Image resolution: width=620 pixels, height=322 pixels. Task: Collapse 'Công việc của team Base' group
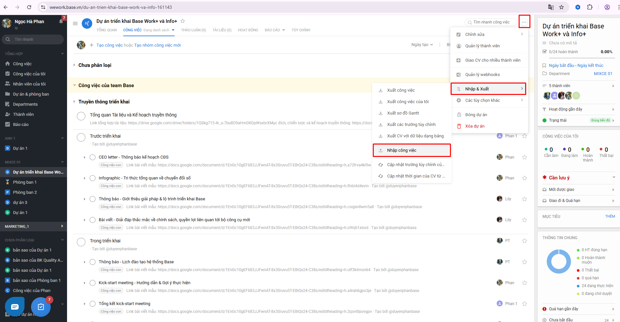pyautogui.click(x=74, y=85)
